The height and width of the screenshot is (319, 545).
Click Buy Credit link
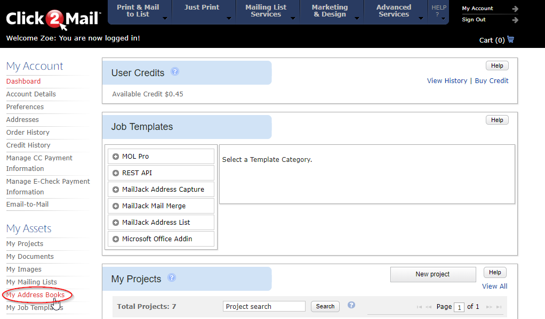click(x=492, y=80)
